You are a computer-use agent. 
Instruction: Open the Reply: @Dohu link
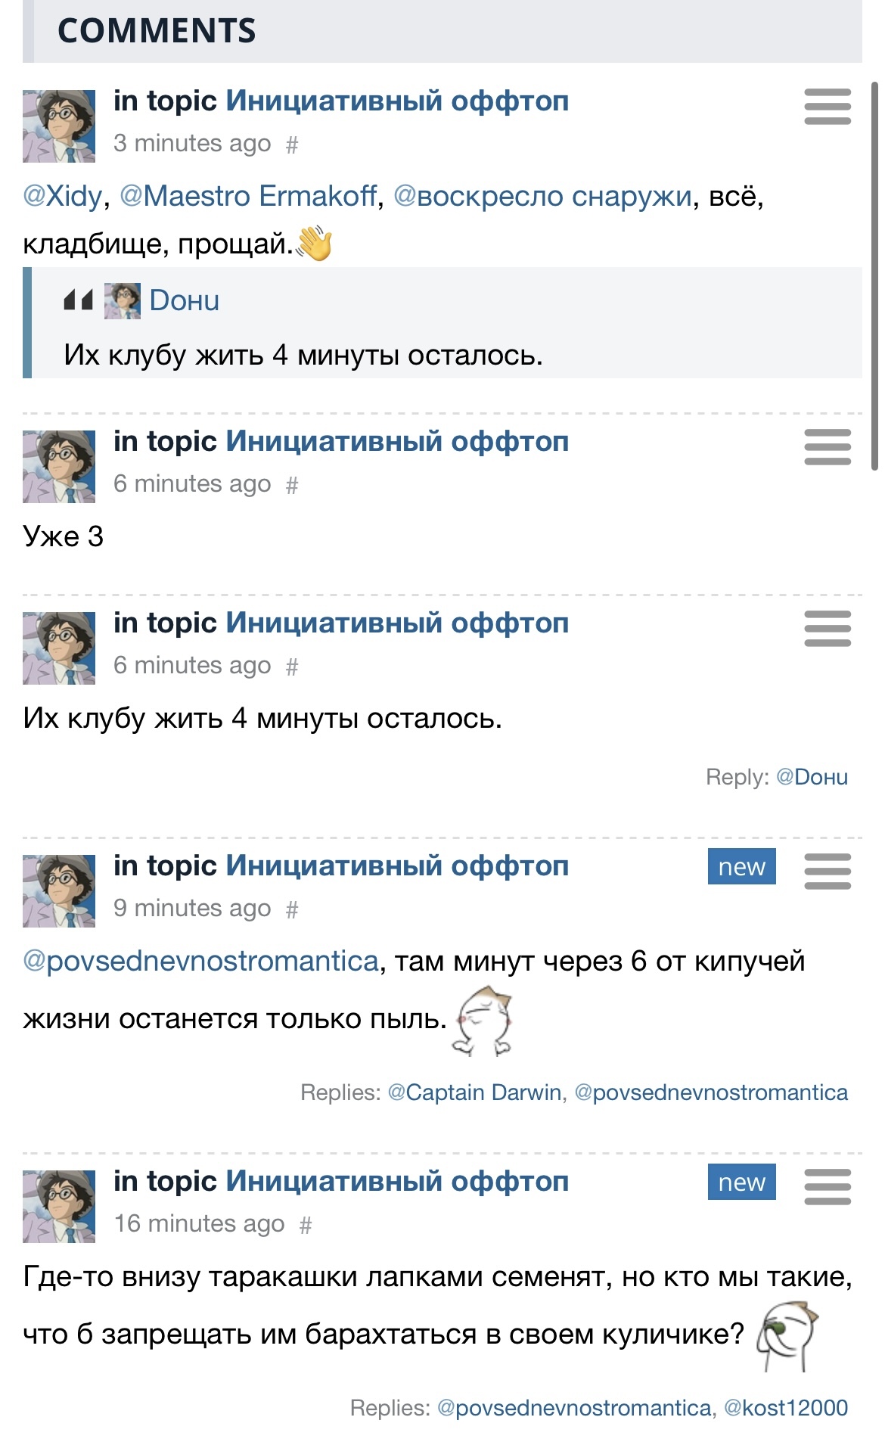click(x=812, y=777)
